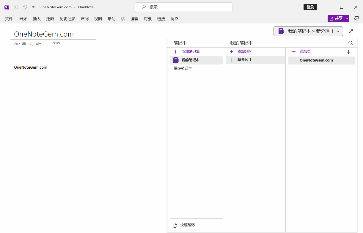Click the quick notes pages icon
Image resolution: width=363 pixels, height=233 pixels.
pos(175,225)
